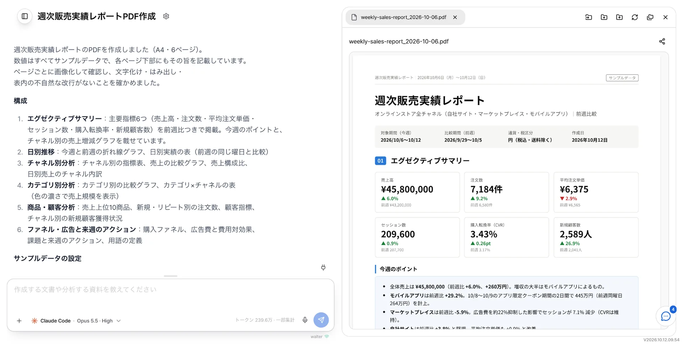Click the stacked folders icon

[x=650, y=17]
